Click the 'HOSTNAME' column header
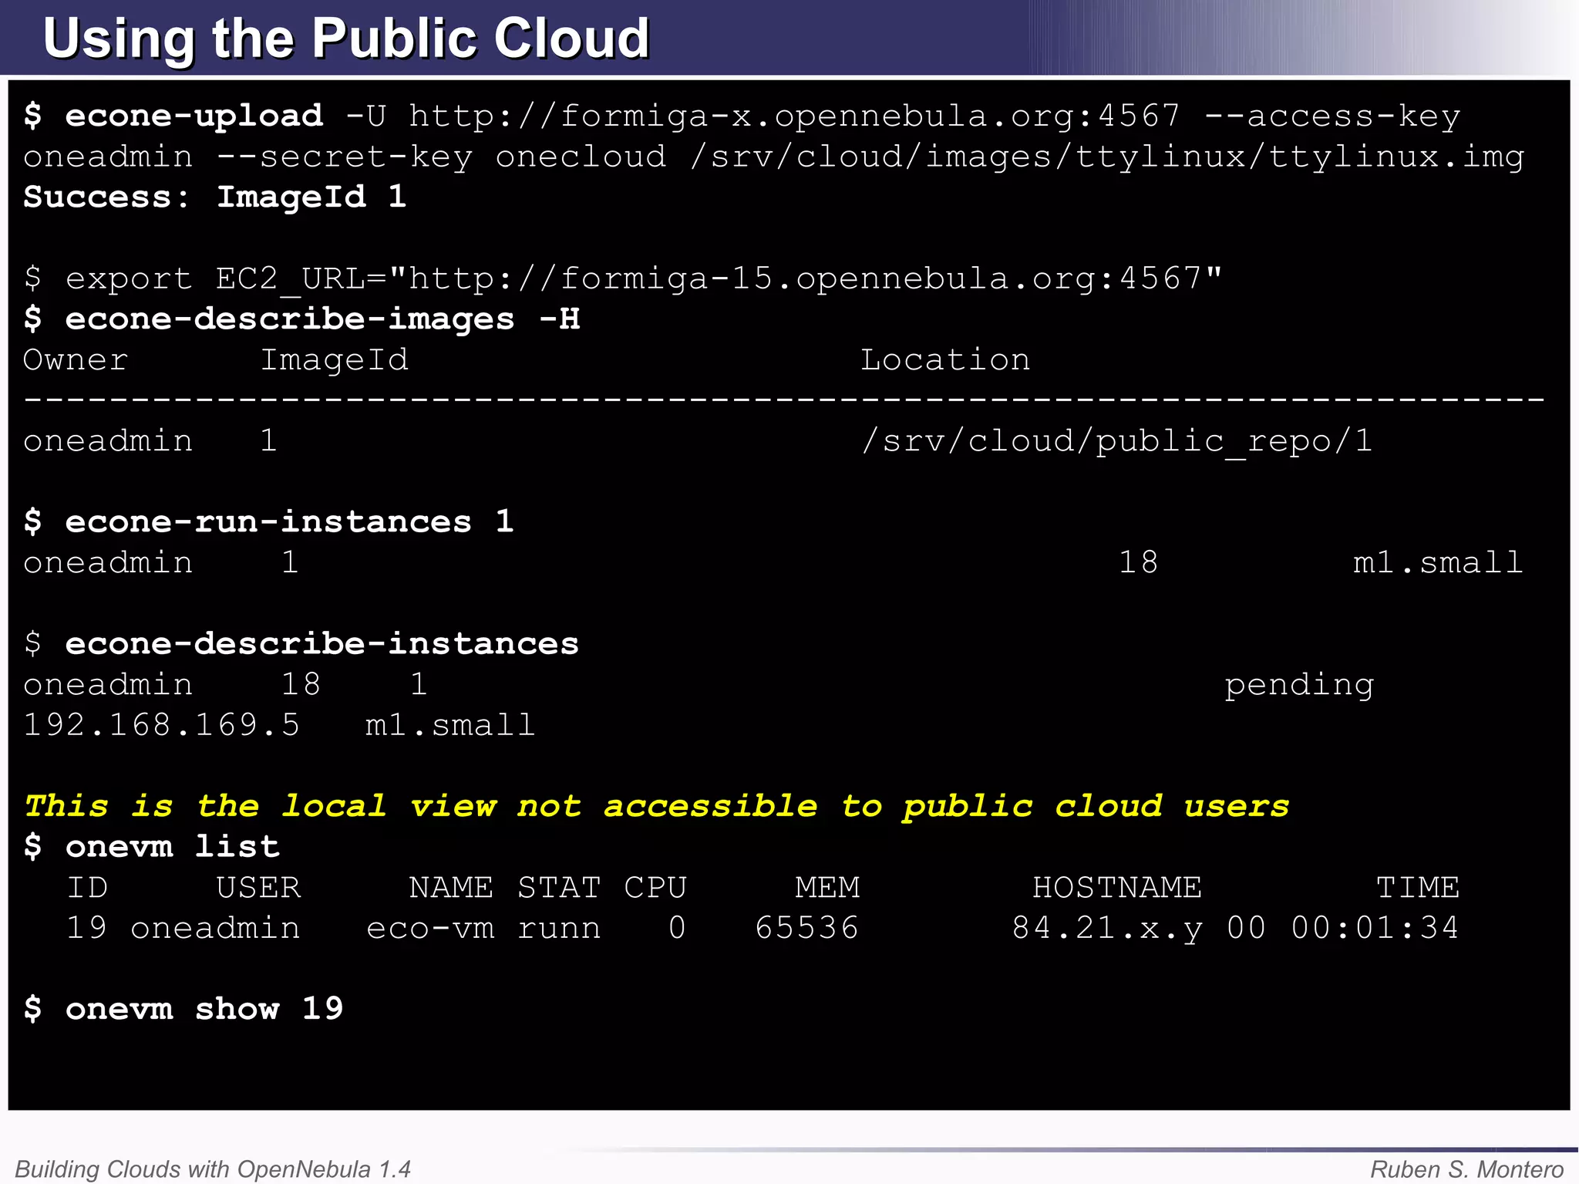Screen dimensions: 1579x1184 (x=1117, y=887)
